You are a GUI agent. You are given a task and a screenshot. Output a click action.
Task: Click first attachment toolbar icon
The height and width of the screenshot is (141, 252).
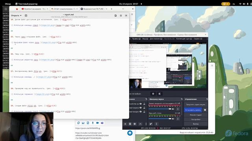tap(78, 123)
